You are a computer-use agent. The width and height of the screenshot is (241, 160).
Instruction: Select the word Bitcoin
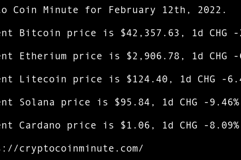[40, 33]
